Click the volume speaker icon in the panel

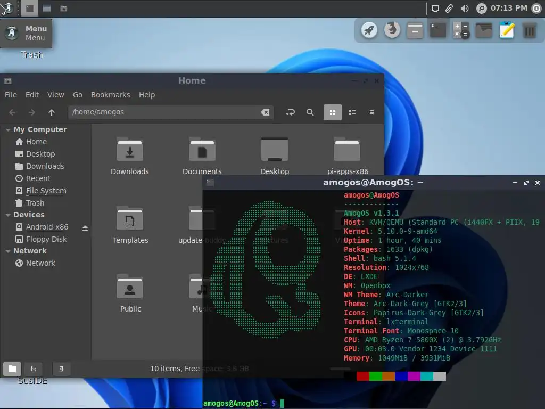coord(464,9)
